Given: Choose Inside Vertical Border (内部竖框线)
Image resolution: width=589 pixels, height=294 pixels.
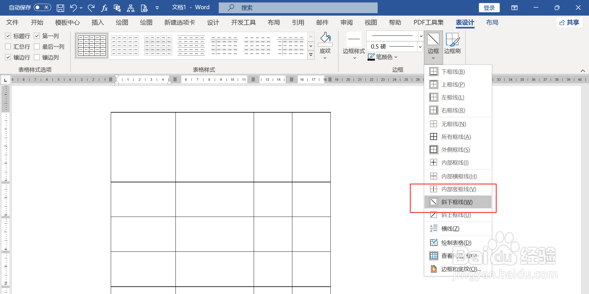Looking at the screenshot, I should pos(458,189).
